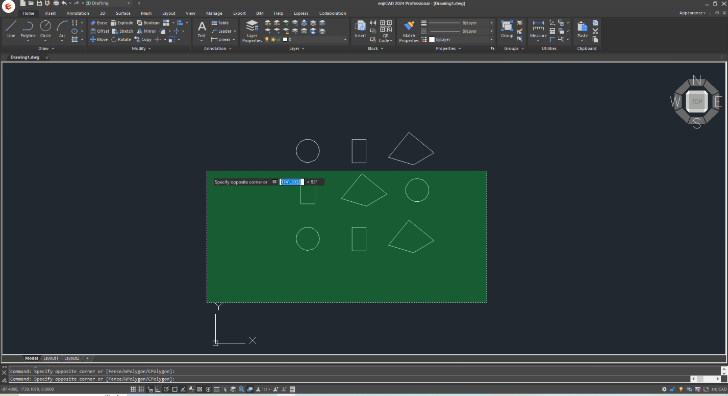
Task: Expand the Annotation panel
Action: (217, 48)
